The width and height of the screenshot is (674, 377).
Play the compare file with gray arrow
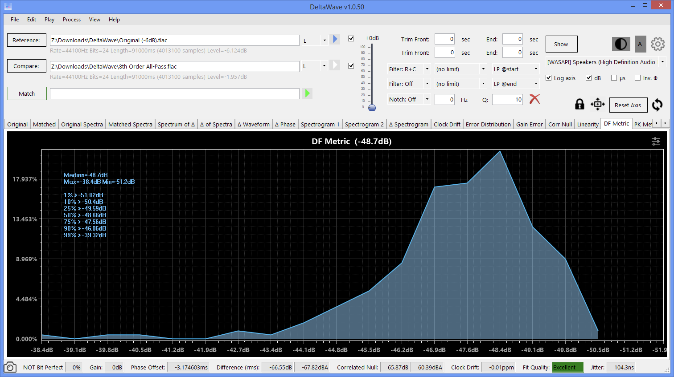pos(336,65)
